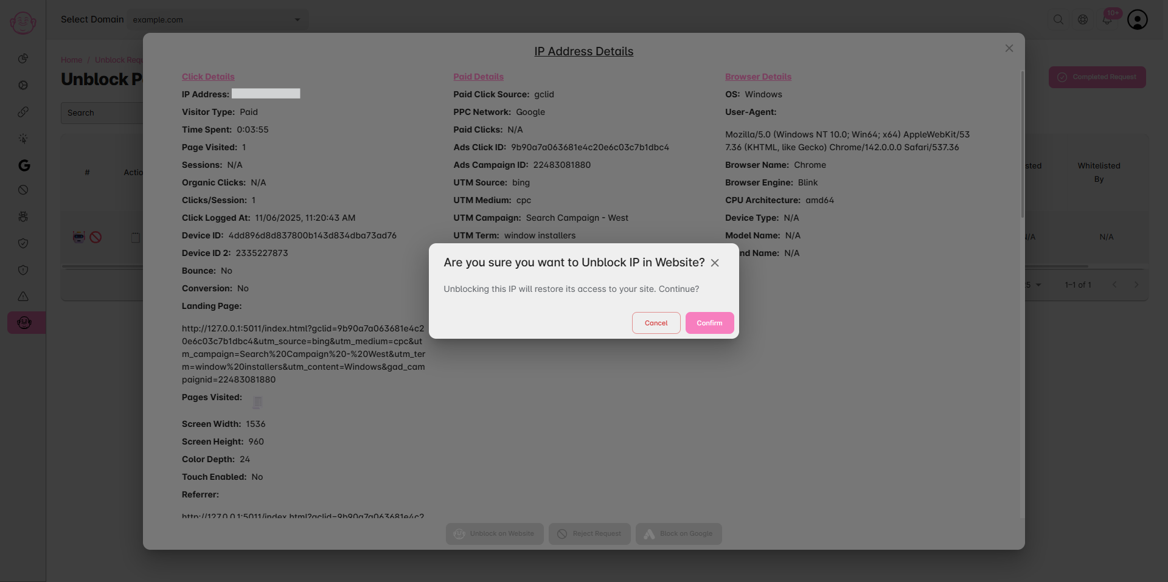Viewport: 1168px width, 582px height.
Task: Click the modal's vertical scrollbar
Action: click(x=1023, y=145)
